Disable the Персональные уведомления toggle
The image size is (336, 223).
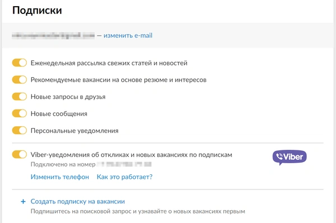point(20,130)
